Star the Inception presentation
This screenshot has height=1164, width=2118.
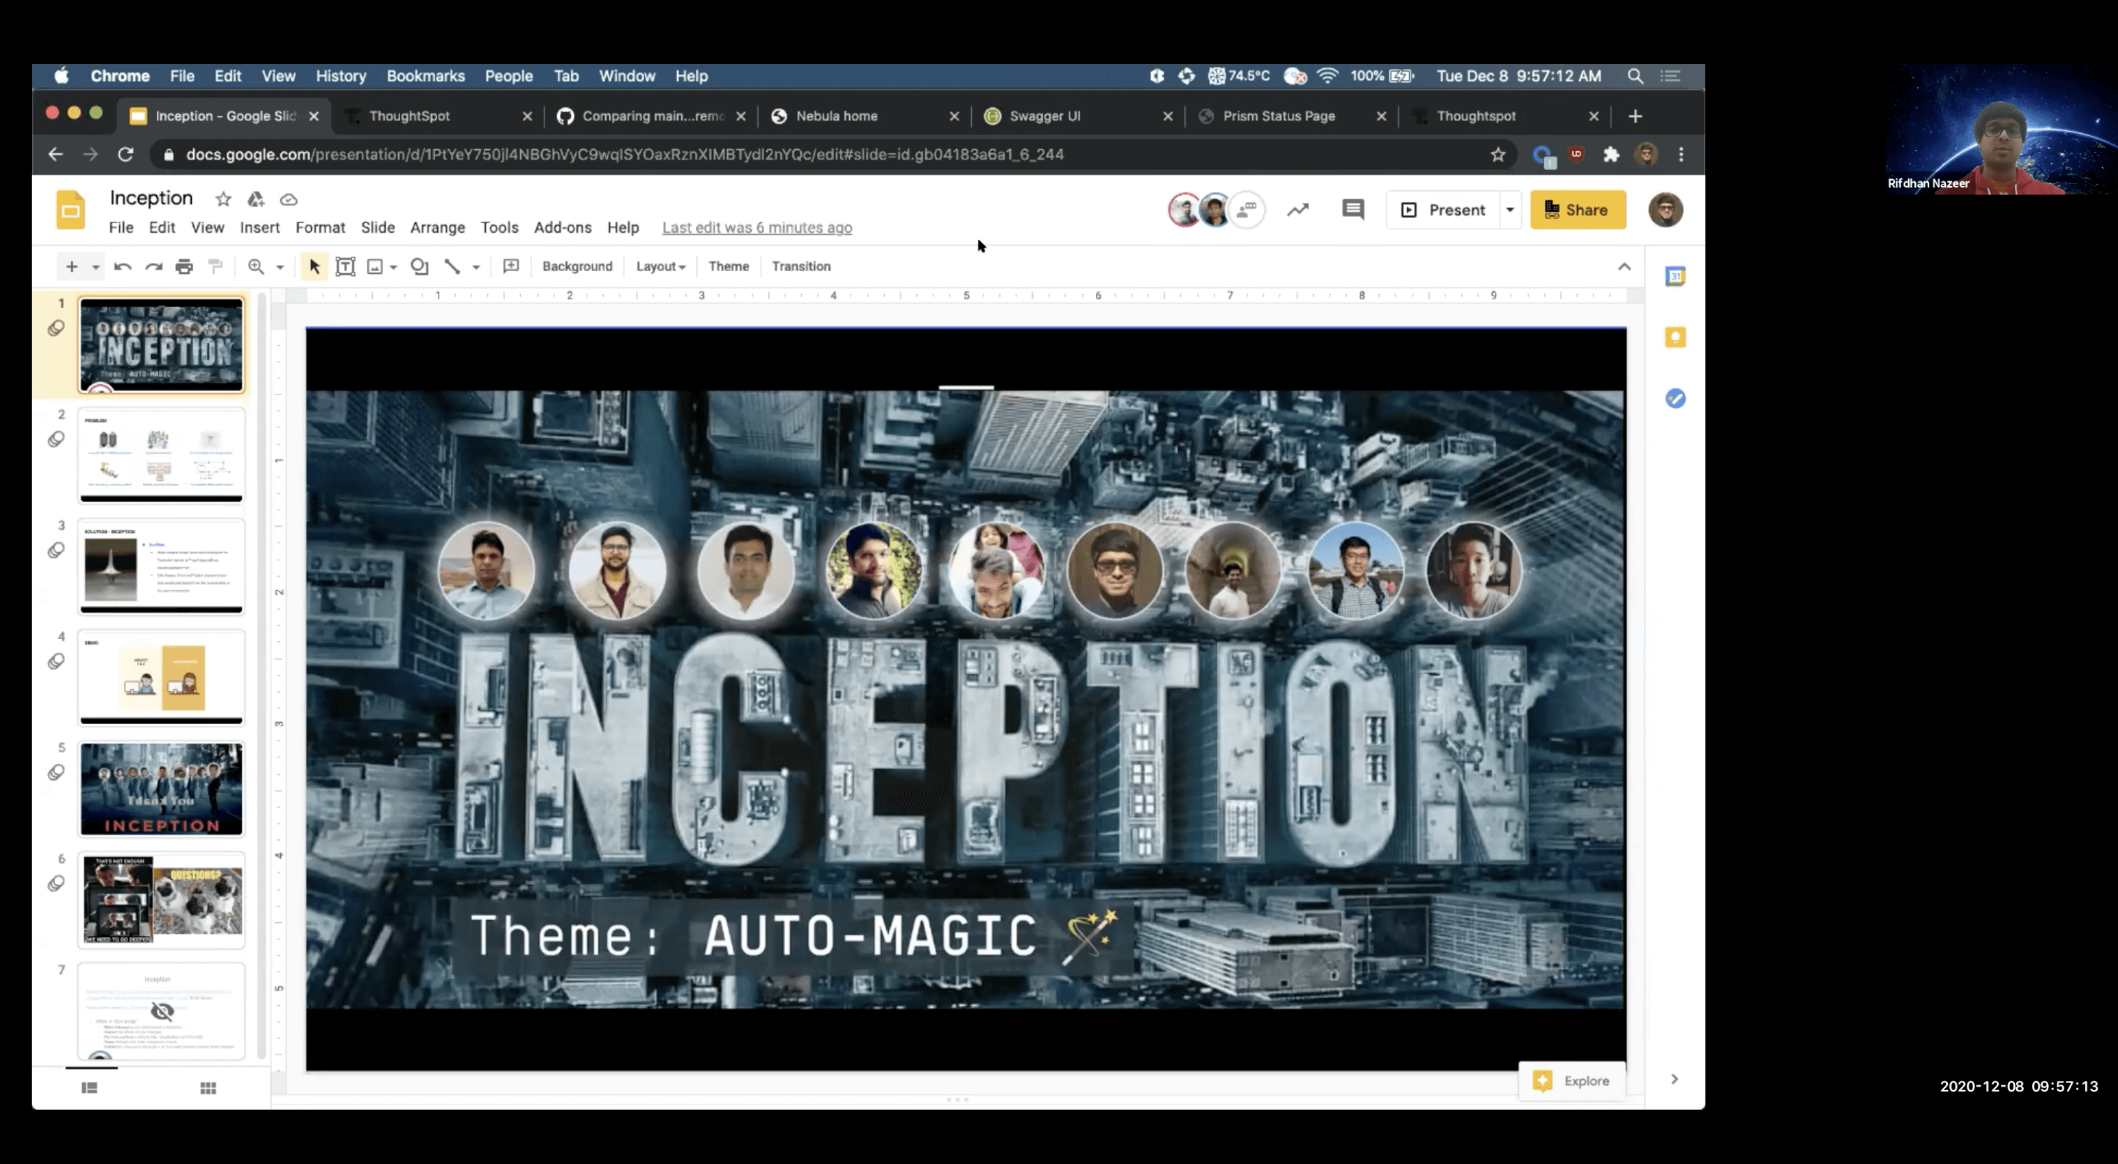click(223, 199)
